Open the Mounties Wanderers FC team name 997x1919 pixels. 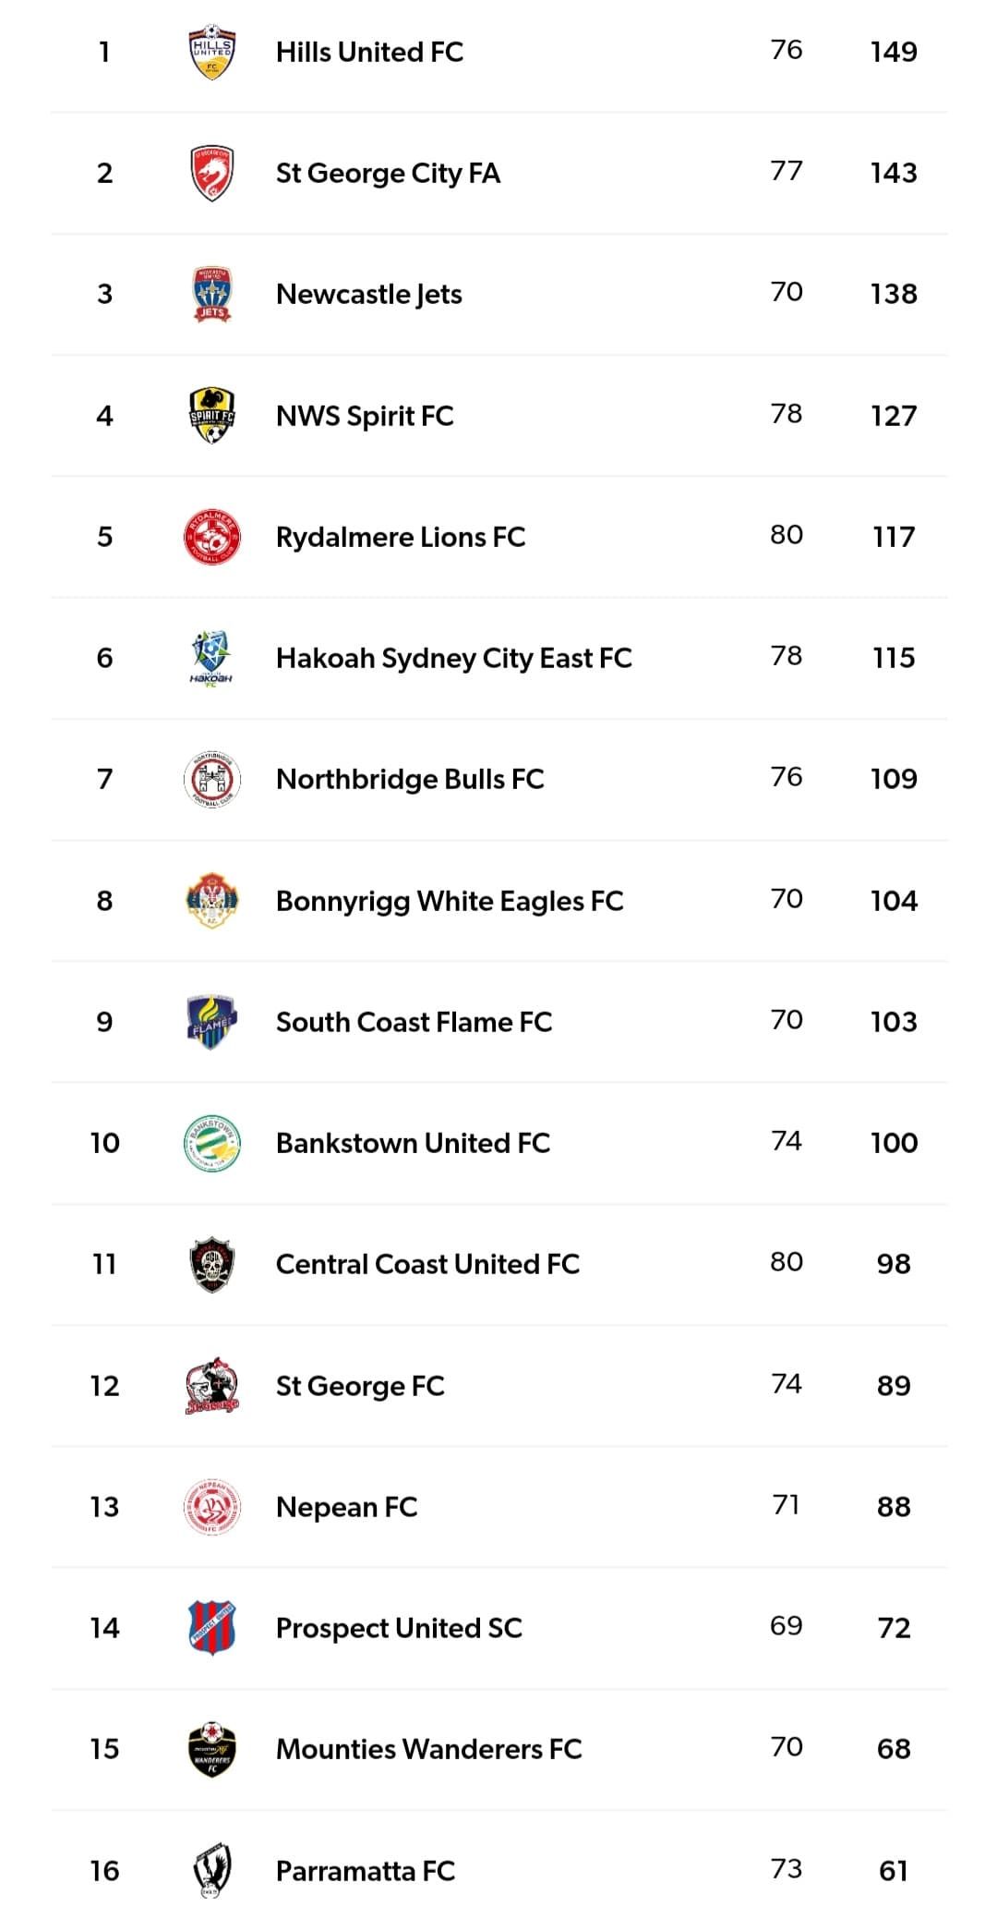[x=428, y=1749]
